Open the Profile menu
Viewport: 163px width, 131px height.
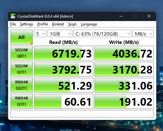(x=42, y=24)
